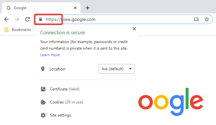Image resolution: width=216 pixels, height=125 pixels.
Task: Open the Learn more link
Action: 50,55
